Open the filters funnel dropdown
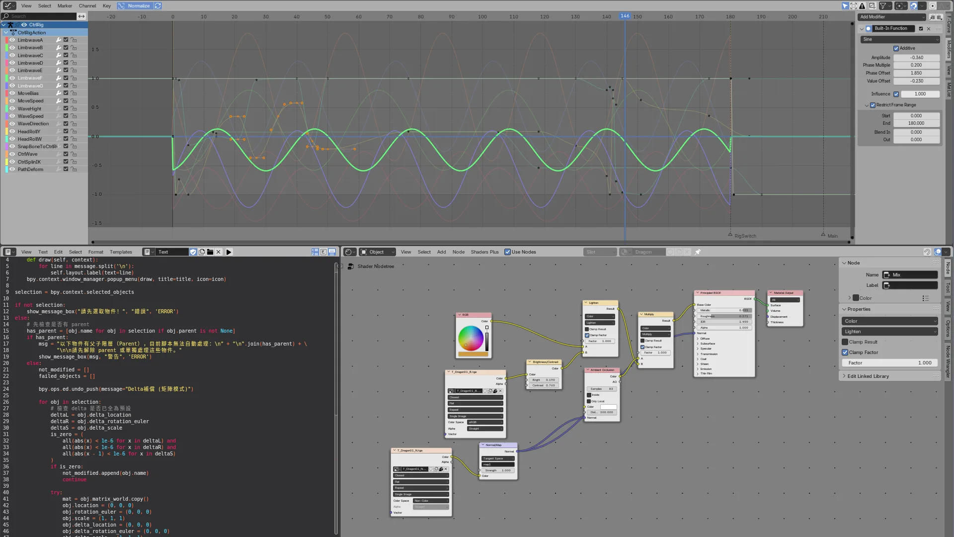Screen dimensions: 954x537 point(885,6)
